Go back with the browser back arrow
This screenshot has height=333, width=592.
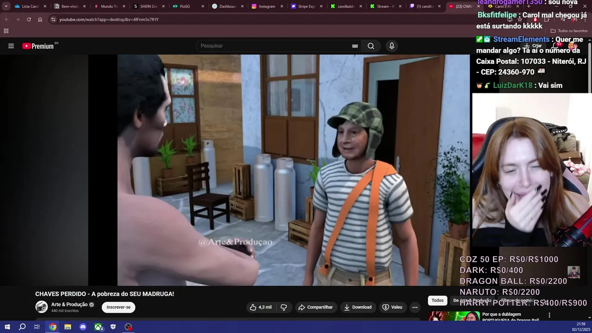pyautogui.click(x=6, y=19)
